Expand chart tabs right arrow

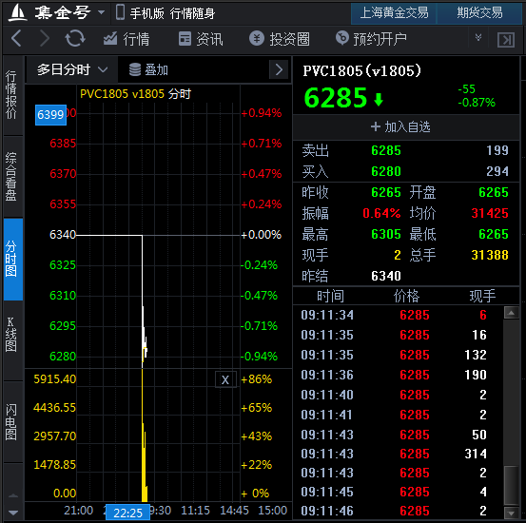point(279,69)
